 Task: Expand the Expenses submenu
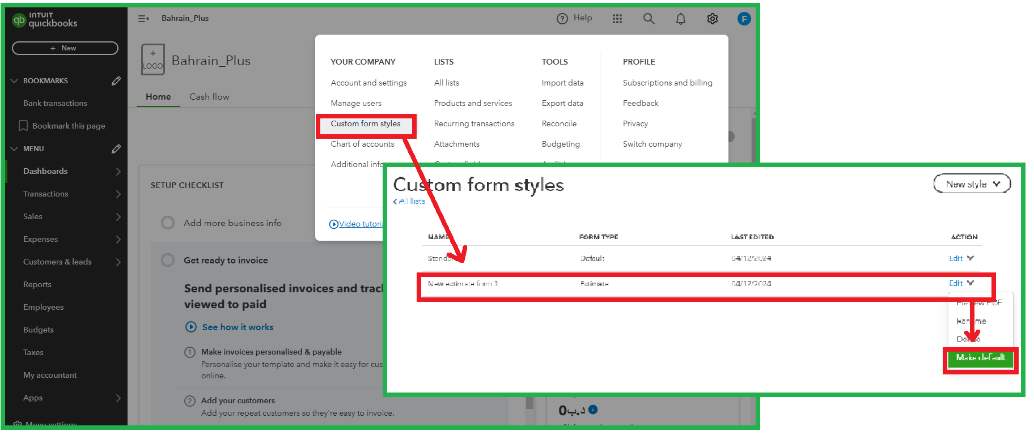click(x=118, y=239)
